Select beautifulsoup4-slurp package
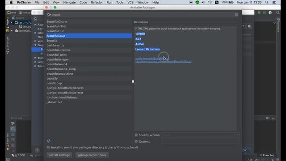 89,69
